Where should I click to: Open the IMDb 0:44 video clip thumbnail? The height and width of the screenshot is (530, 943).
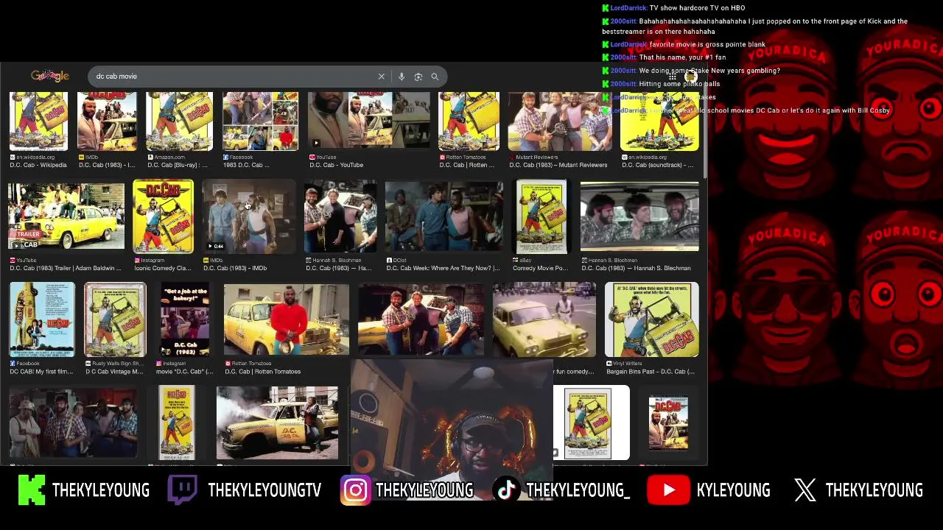coord(249,216)
